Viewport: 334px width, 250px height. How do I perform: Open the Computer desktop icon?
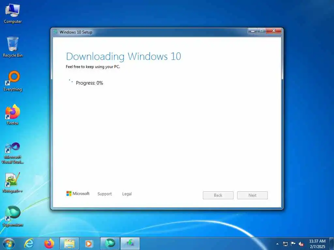13,14
